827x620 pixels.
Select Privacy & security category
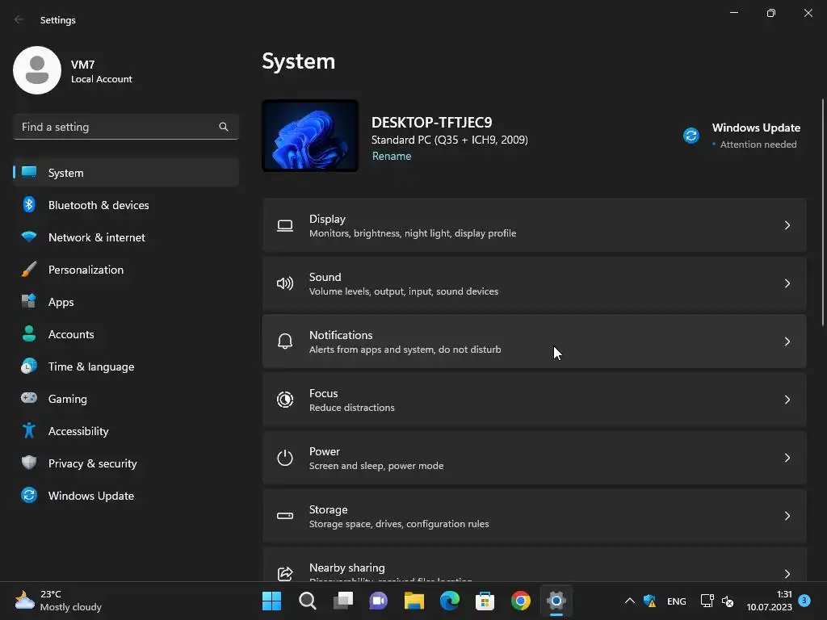pos(126,463)
